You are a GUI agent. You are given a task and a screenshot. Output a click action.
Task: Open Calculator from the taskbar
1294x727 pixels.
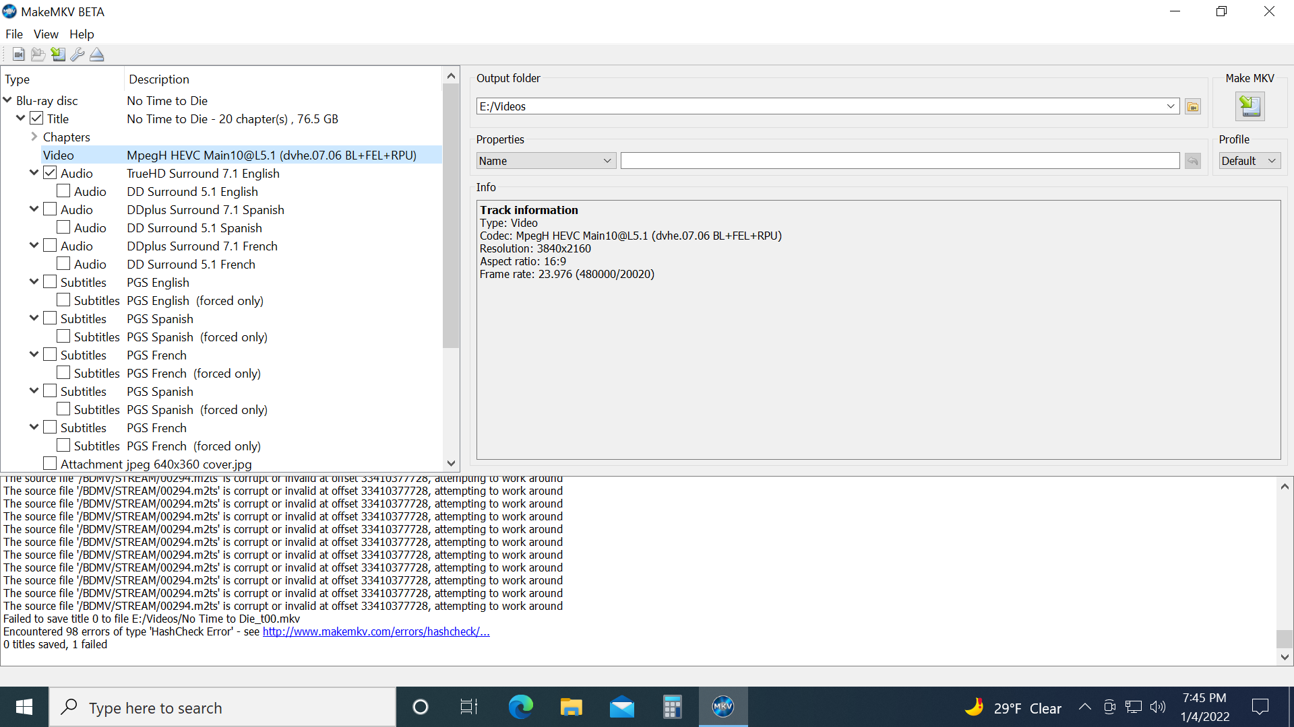[672, 707]
